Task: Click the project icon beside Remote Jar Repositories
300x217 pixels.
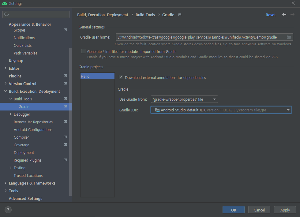Action: pyautogui.click(x=65, y=122)
